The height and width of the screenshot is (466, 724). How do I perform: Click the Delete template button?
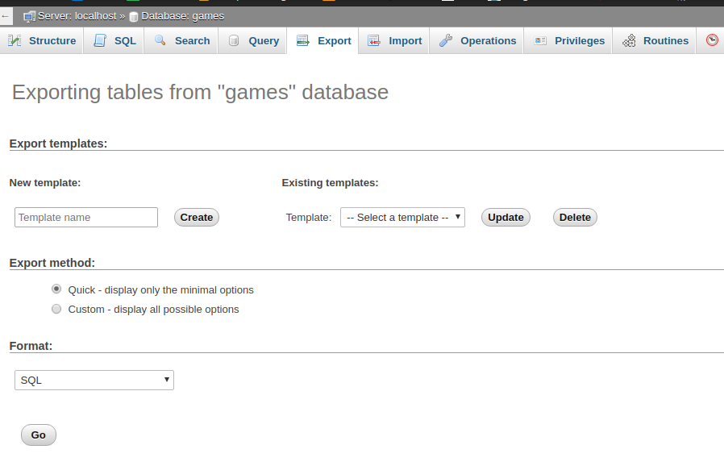(x=575, y=218)
